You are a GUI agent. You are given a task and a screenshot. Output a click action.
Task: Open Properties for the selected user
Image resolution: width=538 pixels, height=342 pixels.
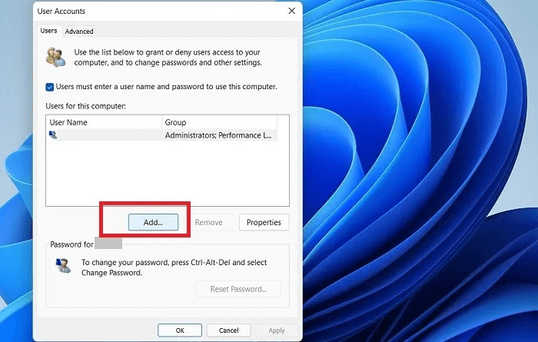[x=264, y=222]
